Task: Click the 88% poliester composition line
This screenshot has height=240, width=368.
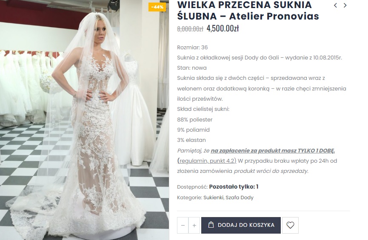Action: click(x=195, y=119)
